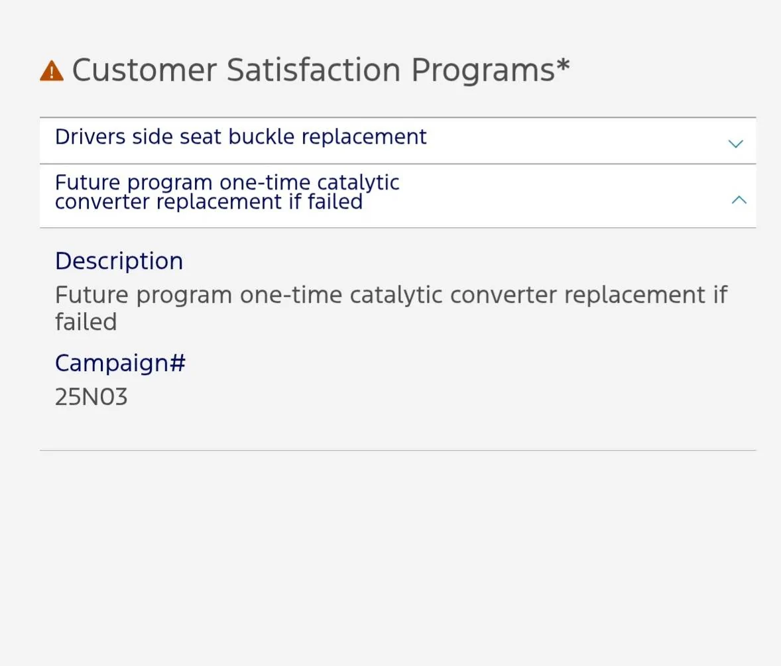Click the divider line below campaign number

coord(398,451)
